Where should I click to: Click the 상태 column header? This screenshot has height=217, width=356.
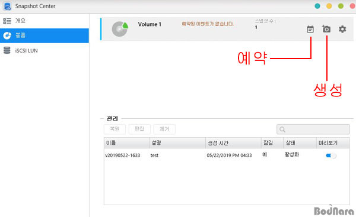click(300, 142)
